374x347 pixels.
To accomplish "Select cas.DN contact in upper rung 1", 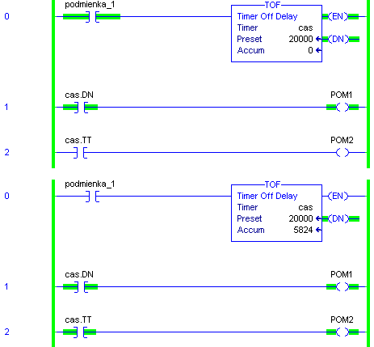I will coord(81,108).
